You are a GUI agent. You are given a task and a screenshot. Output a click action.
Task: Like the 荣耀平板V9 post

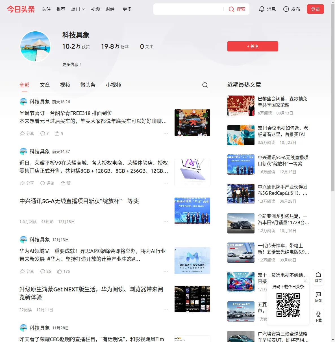point(66,183)
